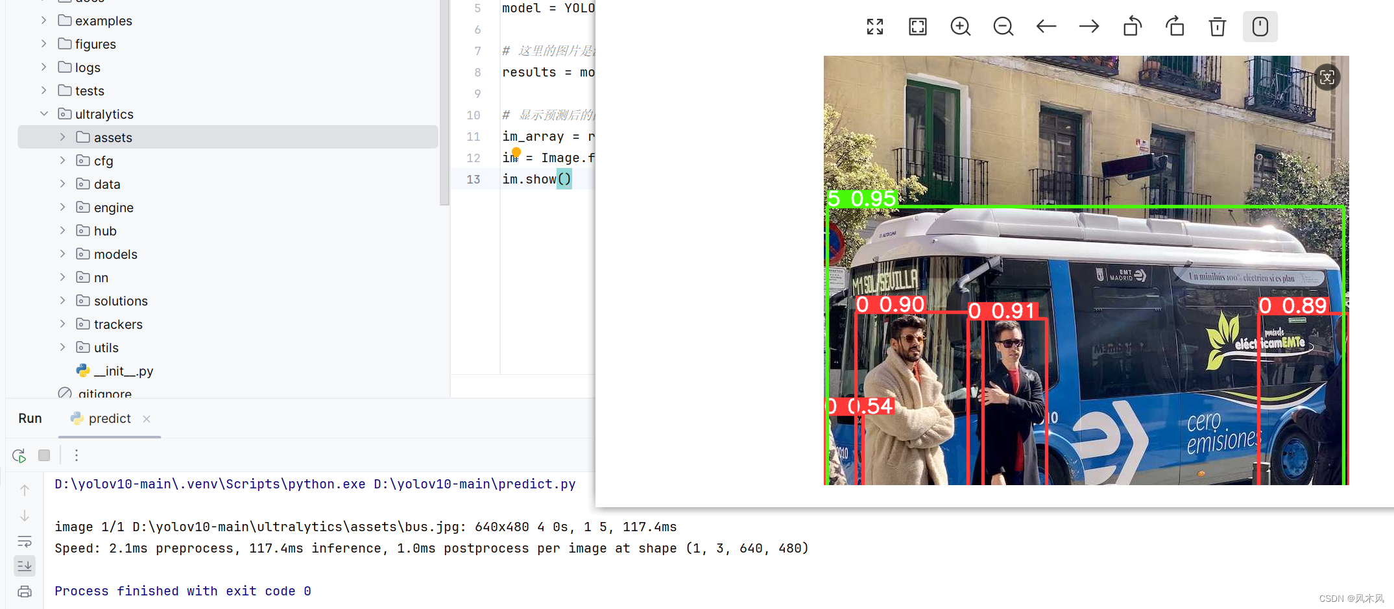Screen dimensions: 1394x609
Task: Fit the image to the window
Action: coord(917,27)
